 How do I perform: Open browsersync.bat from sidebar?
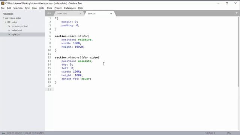pos(19,26)
